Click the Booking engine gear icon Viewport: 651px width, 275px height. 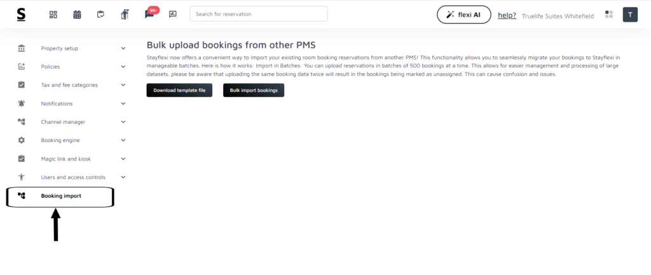coord(22,140)
